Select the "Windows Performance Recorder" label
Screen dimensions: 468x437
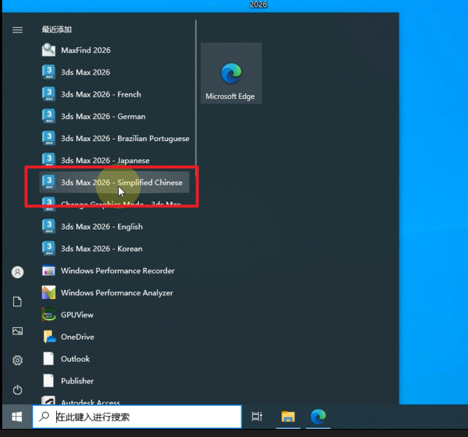click(118, 271)
